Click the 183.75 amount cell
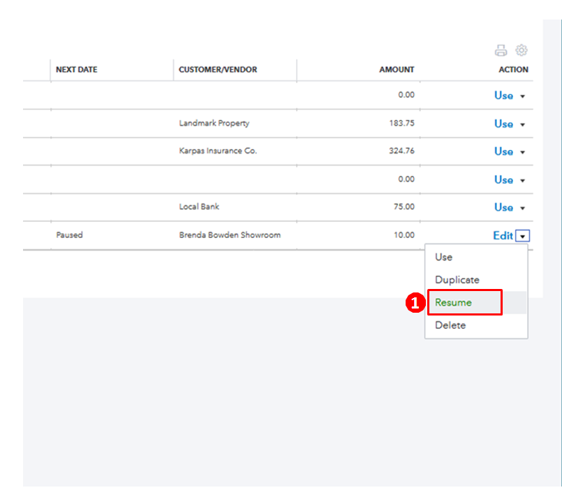The width and height of the screenshot is (562, 490). point(401,124)
